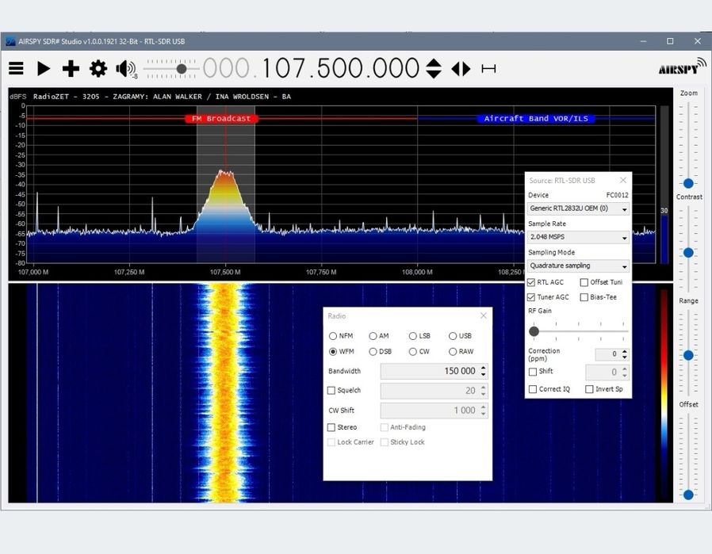The height and width of the screenshot is (554, 712).
Task: Click the RF Gain slider handle
Action: (x=534, y=331)
